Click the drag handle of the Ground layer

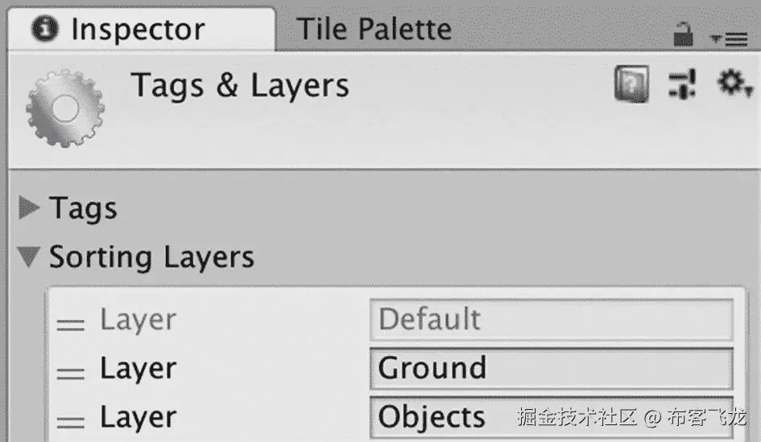point(71,372)
